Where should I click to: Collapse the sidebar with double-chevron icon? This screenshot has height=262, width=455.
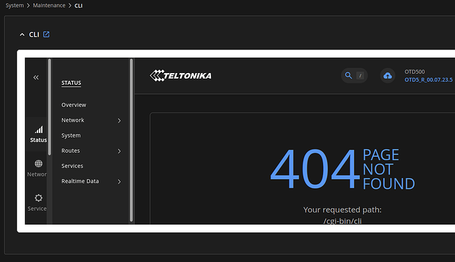[36, 78]
